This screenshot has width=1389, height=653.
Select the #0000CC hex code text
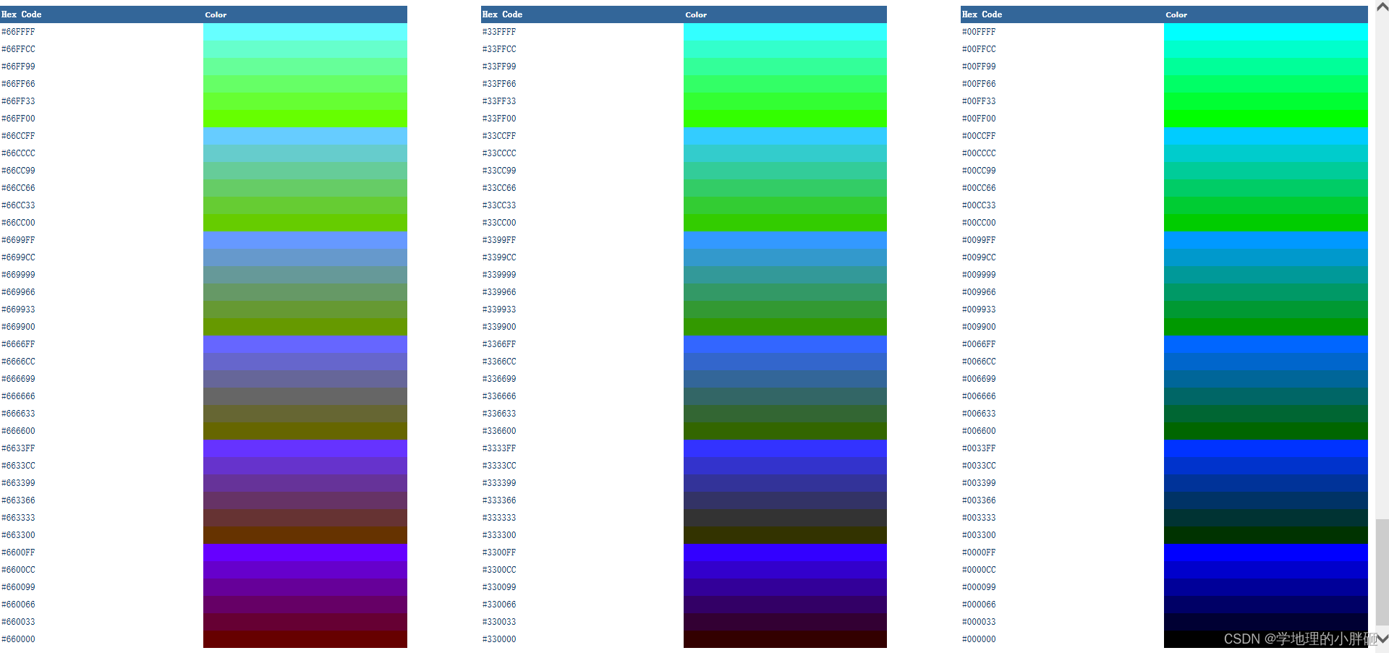[979, 570]
